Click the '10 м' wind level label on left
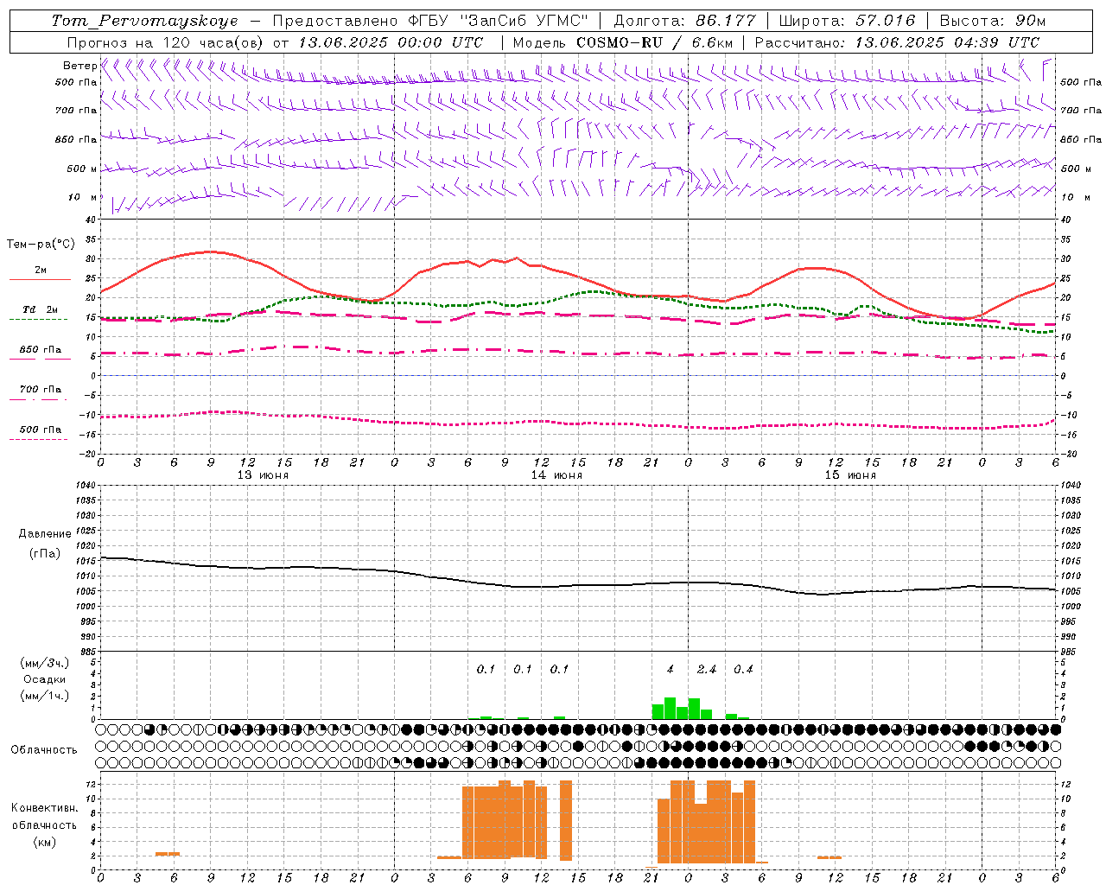 pos(82,198)
